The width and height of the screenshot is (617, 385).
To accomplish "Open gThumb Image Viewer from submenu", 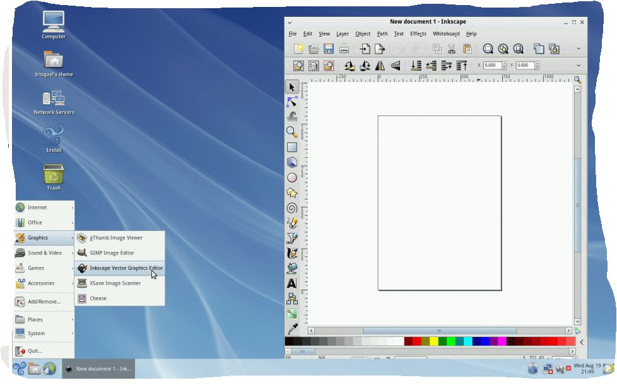I will coord(120,238).
